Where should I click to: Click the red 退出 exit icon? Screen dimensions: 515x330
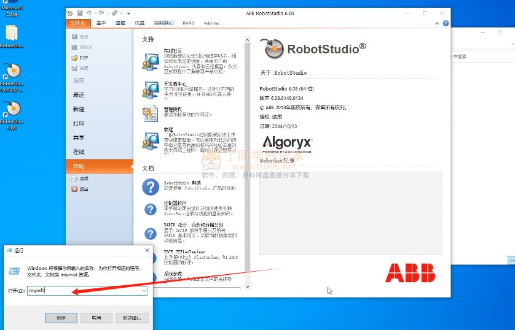coord(74,189)
